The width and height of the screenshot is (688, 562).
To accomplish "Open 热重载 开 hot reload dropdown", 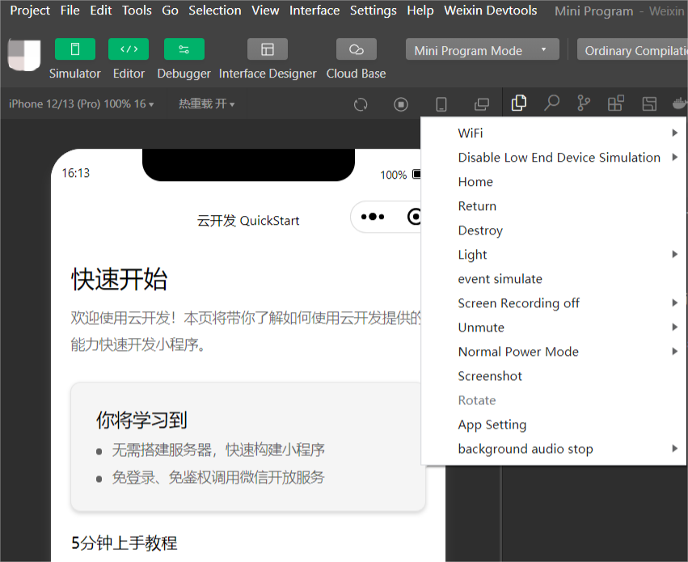I will click(x=207, y=104).
